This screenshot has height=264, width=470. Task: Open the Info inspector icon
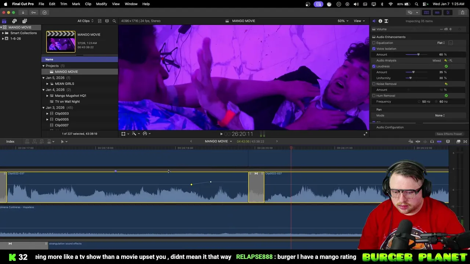(380, 21)
